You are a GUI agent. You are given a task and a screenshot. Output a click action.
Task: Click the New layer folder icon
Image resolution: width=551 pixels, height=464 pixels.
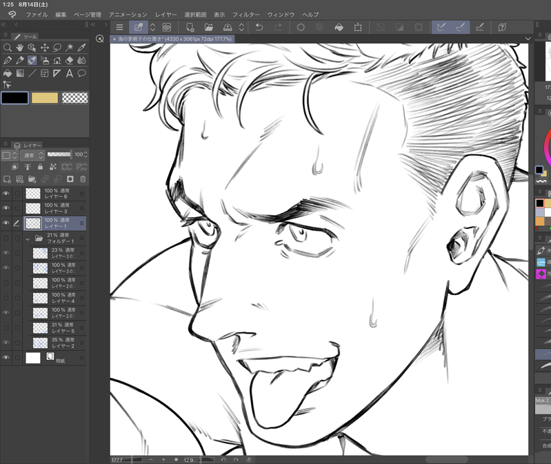point(32,179)
